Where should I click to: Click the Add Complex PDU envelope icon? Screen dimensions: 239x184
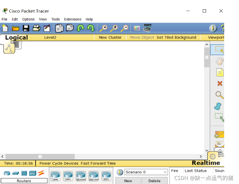pyautogui.click(x=219, y=144)
